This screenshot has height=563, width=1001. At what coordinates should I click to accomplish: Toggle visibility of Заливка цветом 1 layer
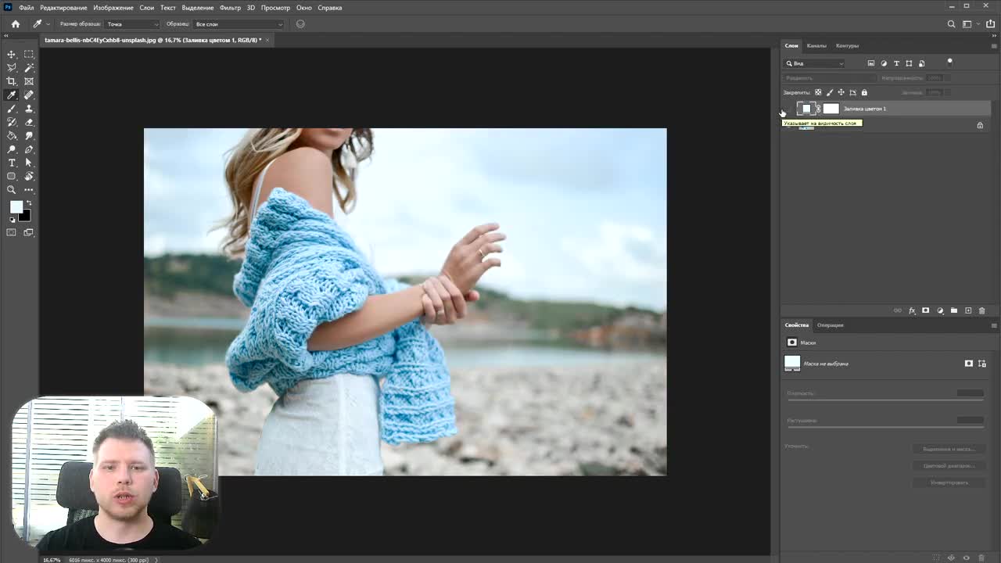[x=788, y=109]
